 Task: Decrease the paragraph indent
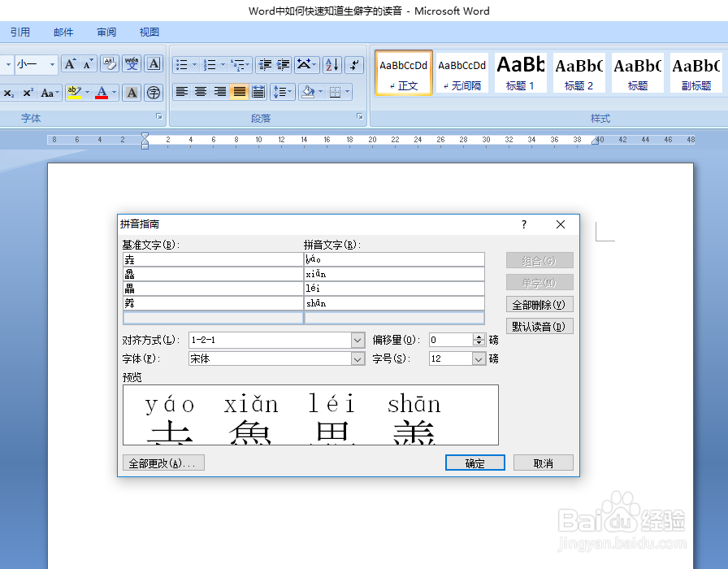point(265,65)
